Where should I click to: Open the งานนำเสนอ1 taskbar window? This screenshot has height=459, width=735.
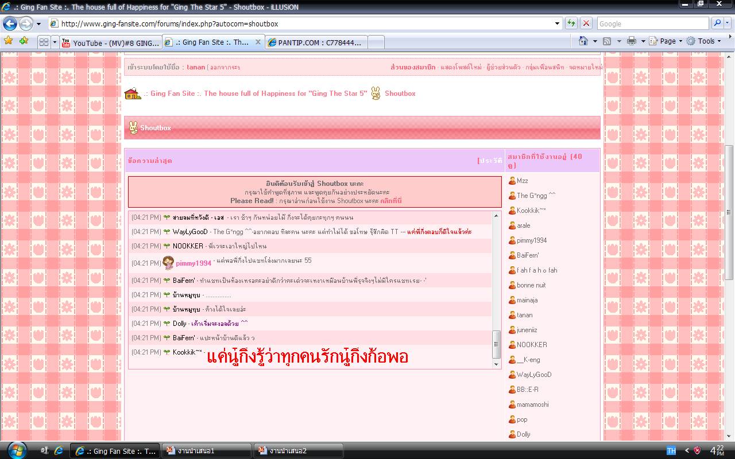coord(206,451)
